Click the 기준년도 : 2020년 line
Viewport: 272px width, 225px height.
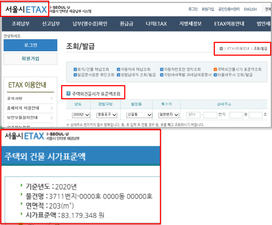click(51, 187)
